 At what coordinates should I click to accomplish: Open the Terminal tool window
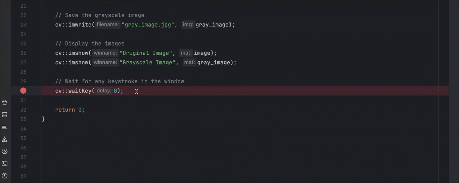5,163
